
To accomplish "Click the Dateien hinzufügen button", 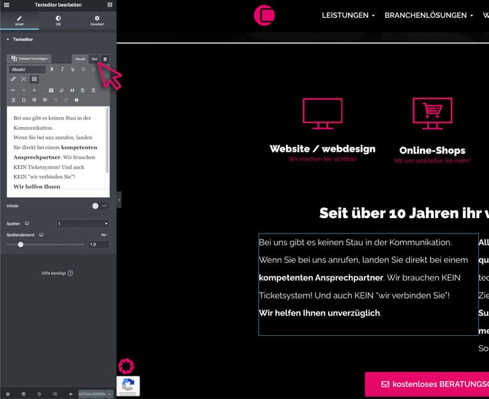I will (30, 59).
